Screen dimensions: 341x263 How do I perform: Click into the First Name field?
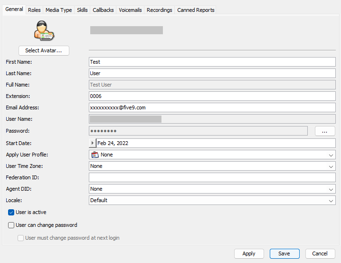(212, 62)
